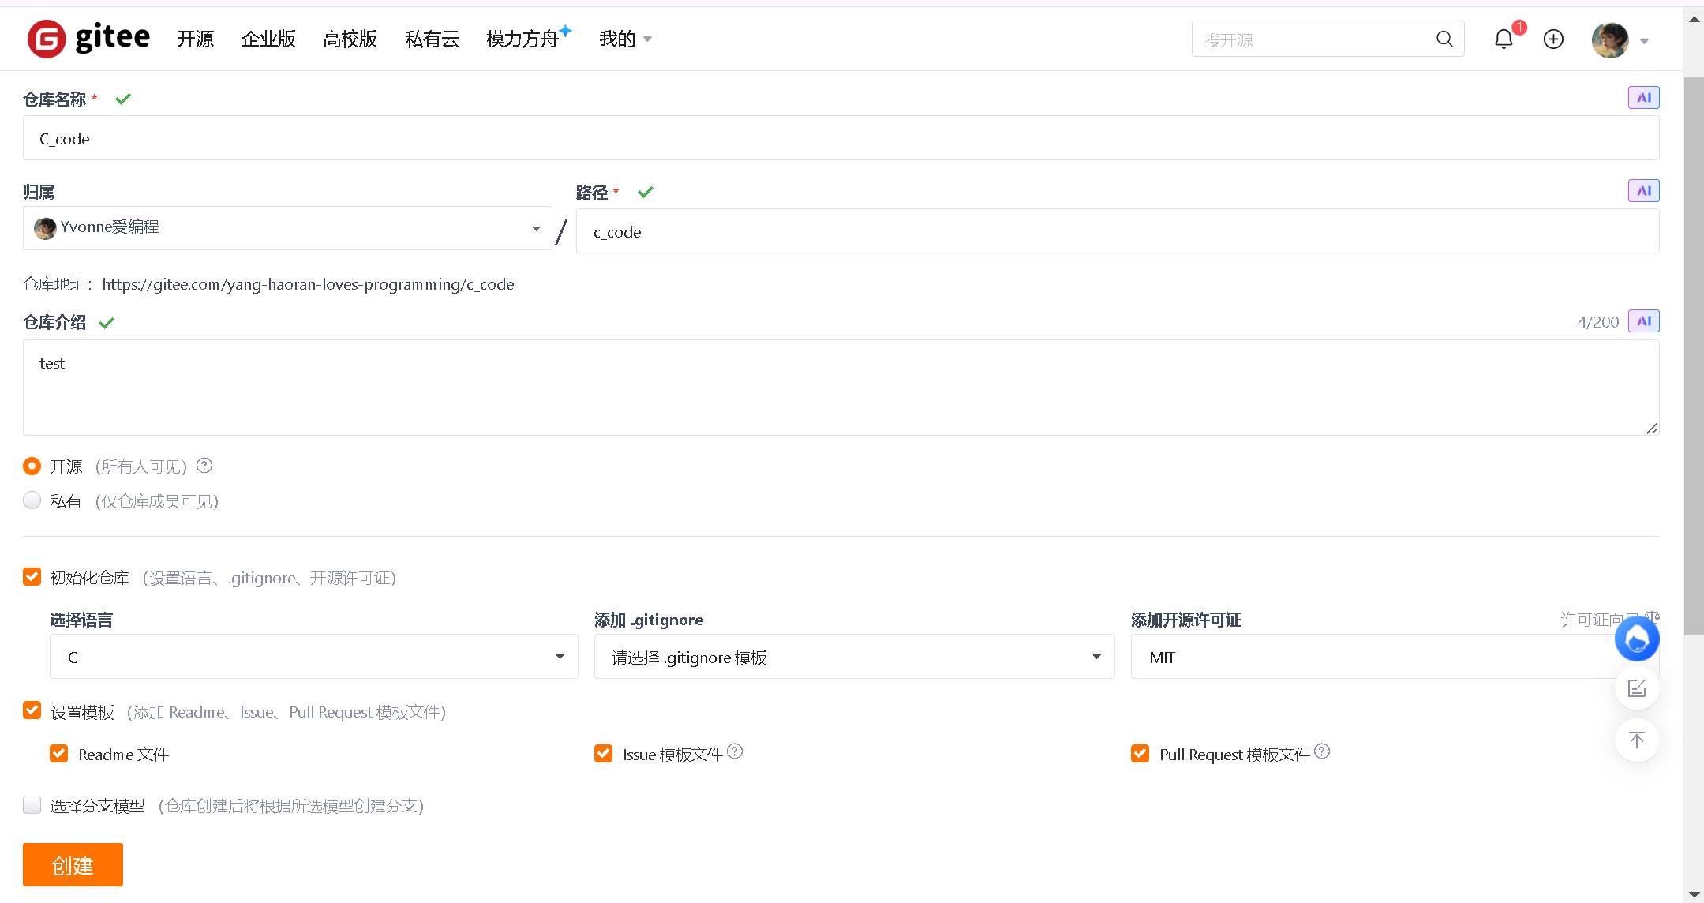This screenshot has width=1704, height=903.
Task: Toggle the 初始化仓库 checkbox
Action: point(32,577)
